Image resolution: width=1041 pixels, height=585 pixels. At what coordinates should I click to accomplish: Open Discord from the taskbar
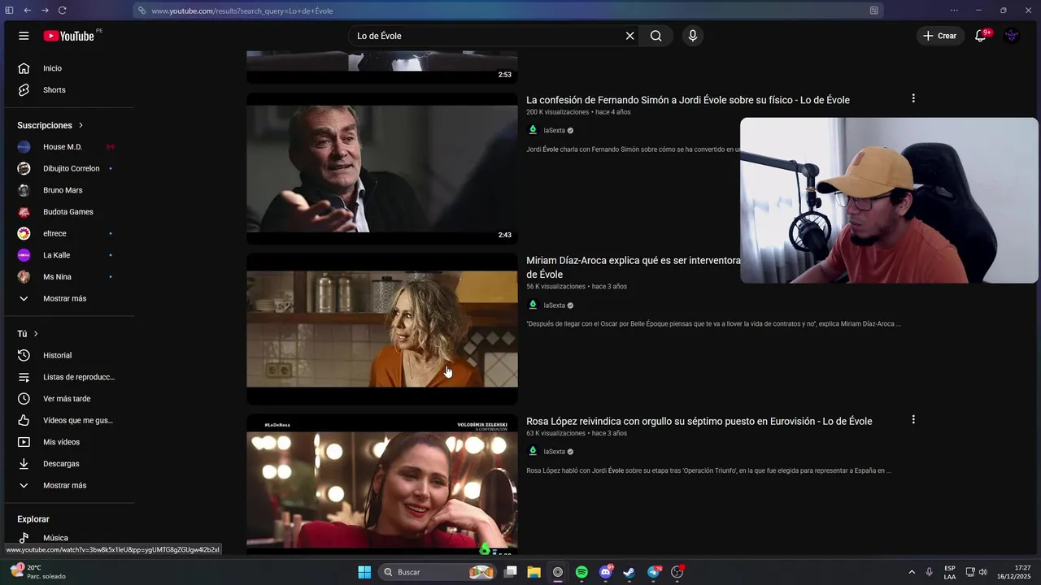(x=605, y=572)
